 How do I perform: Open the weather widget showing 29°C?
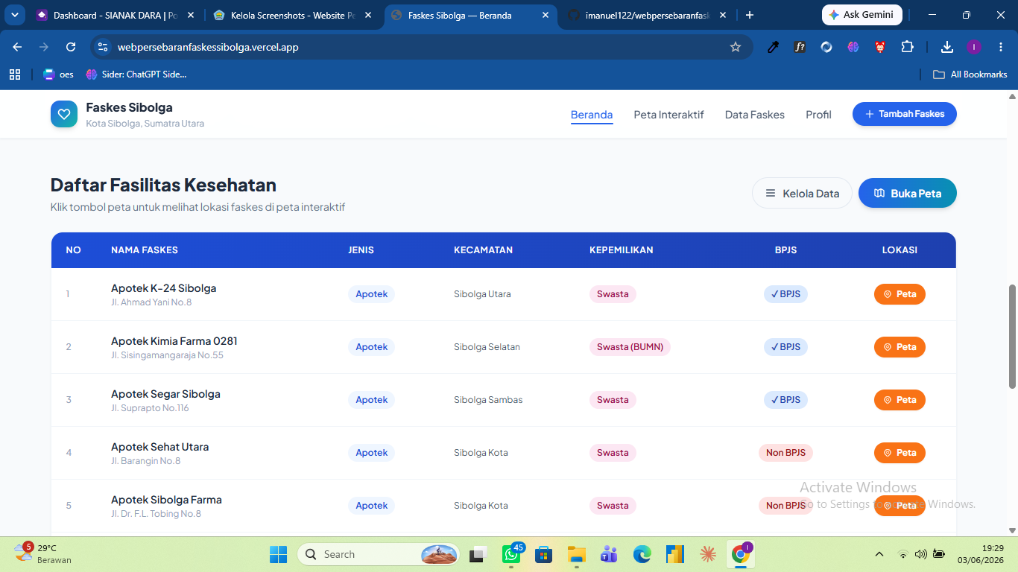click(43, 553)
